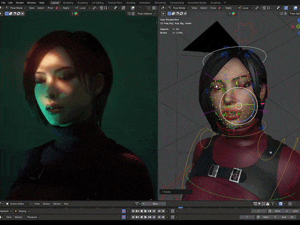Click the New action button
This screenshot has width=300, height=225.
[x=155, y=204]
